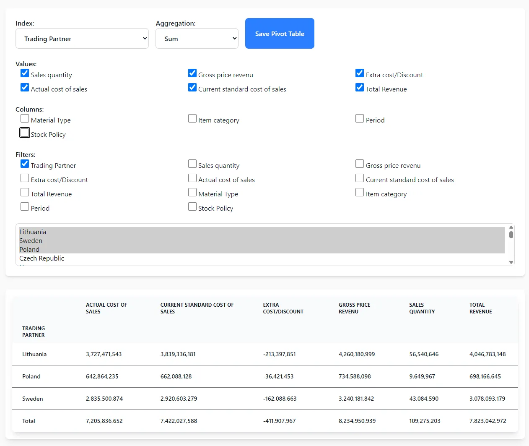Click the Total row label in table
The height and width of the screenshot is (446, 529).
(x=29, y=421)
